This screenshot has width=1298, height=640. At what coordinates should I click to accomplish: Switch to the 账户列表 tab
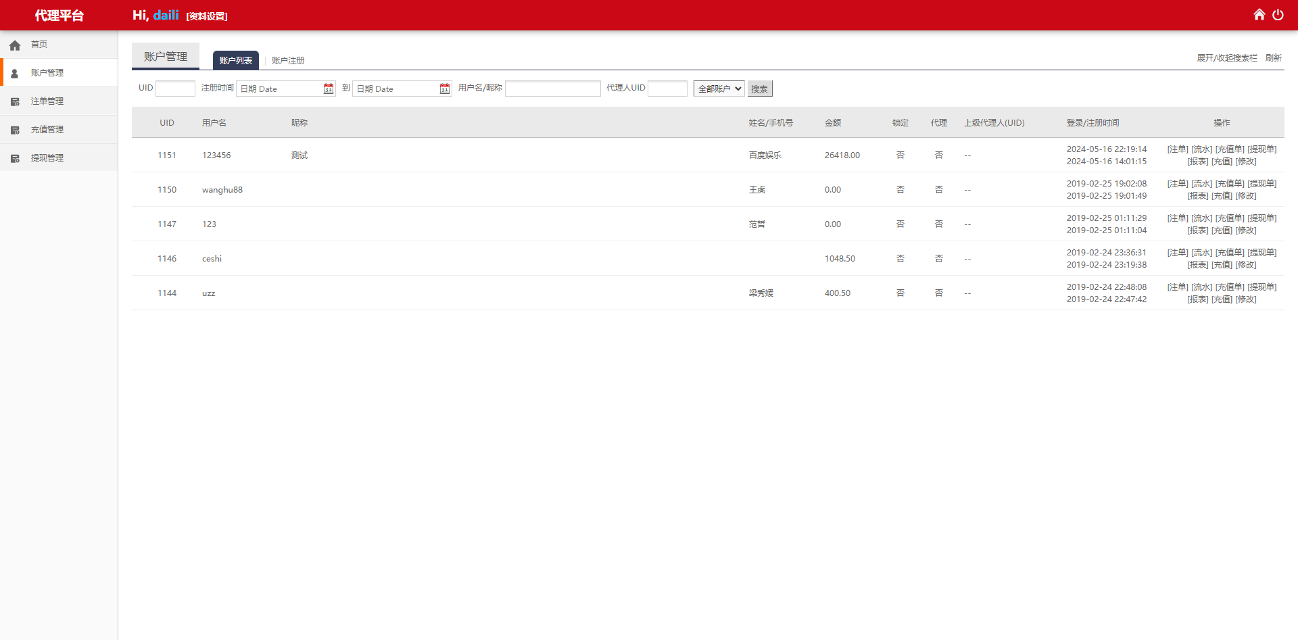236,60
